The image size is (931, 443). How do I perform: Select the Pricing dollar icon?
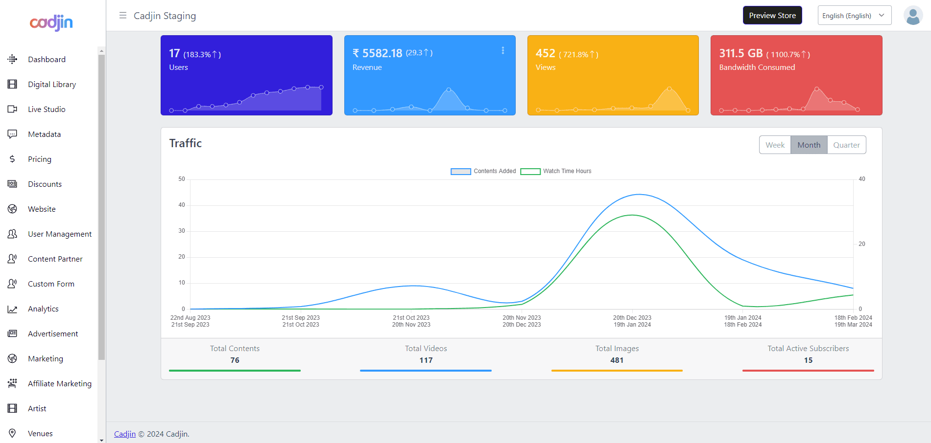[x=12, y=159]
